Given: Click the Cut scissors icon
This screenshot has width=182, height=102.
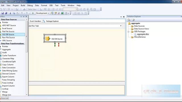Looking at the screenshot, I should coord(10,13).
